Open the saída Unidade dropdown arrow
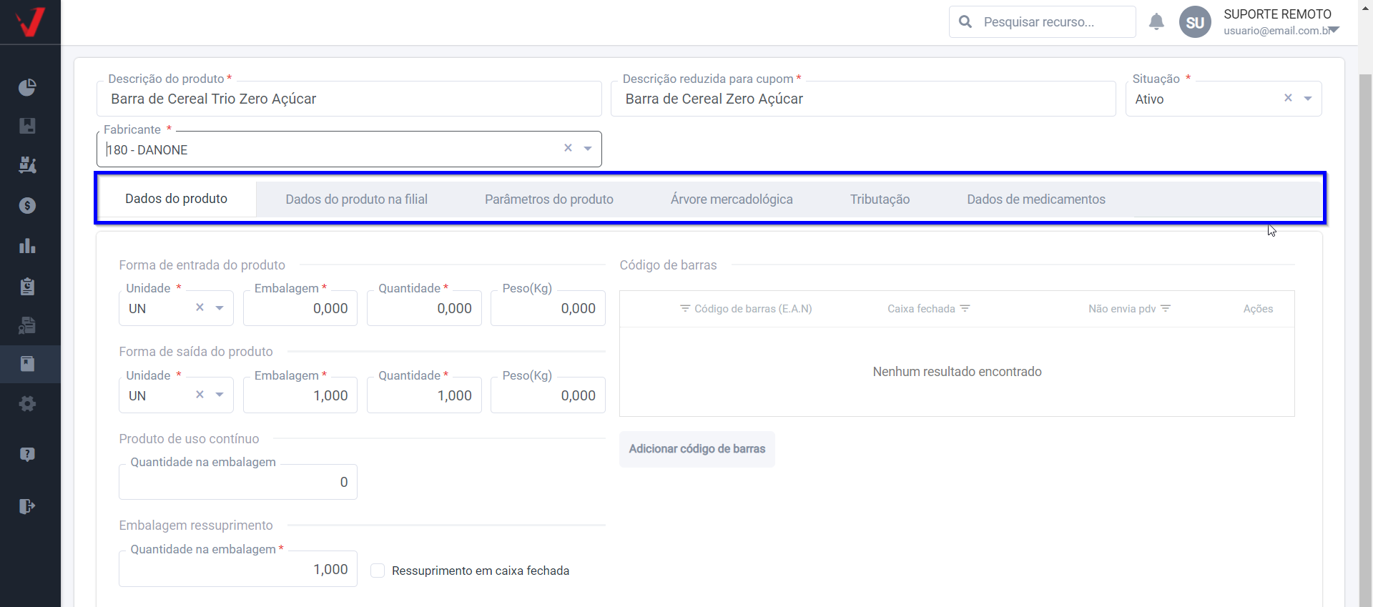Image resolution: width=1373 pixels, height=607 pixels. (x=220, y=395)
